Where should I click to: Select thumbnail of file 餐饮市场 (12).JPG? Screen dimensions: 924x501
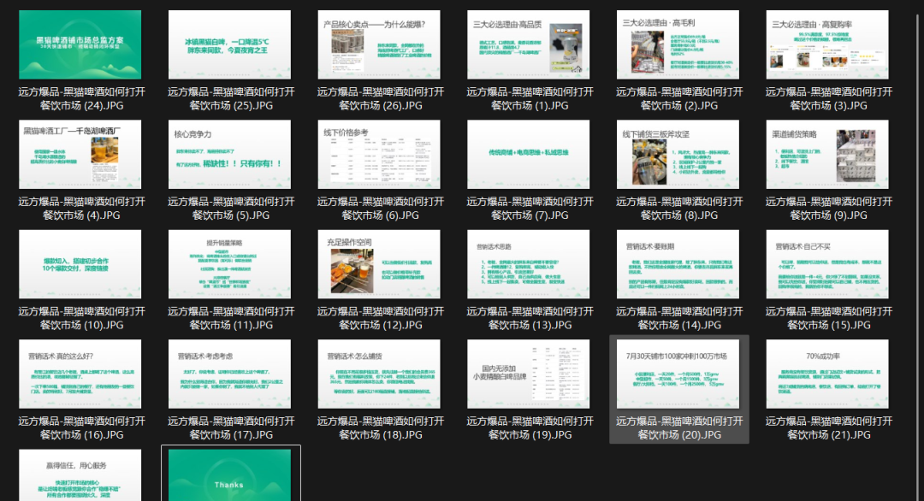point(379,264)
